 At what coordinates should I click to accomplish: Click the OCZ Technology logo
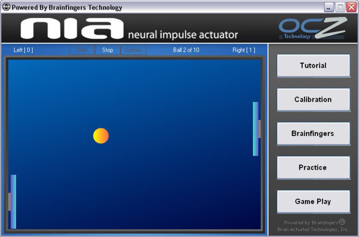[313, 28]
